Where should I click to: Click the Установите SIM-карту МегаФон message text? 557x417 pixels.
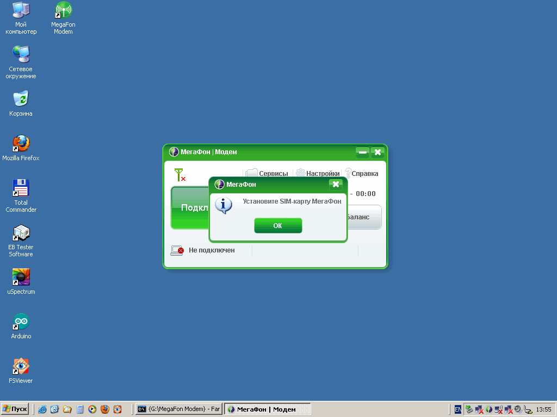[292, 201]
